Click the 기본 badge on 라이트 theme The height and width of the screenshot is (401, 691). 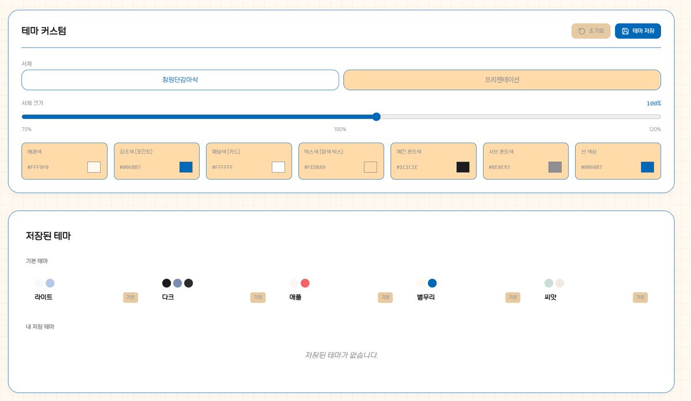click(x=131, y=297)
